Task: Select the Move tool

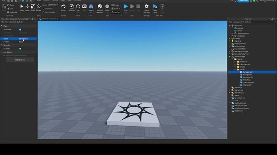Action: [27, 8]
